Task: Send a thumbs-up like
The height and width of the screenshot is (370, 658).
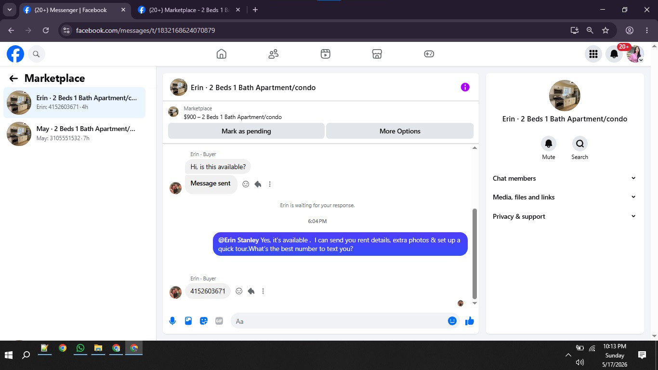Action: point(470,321)
